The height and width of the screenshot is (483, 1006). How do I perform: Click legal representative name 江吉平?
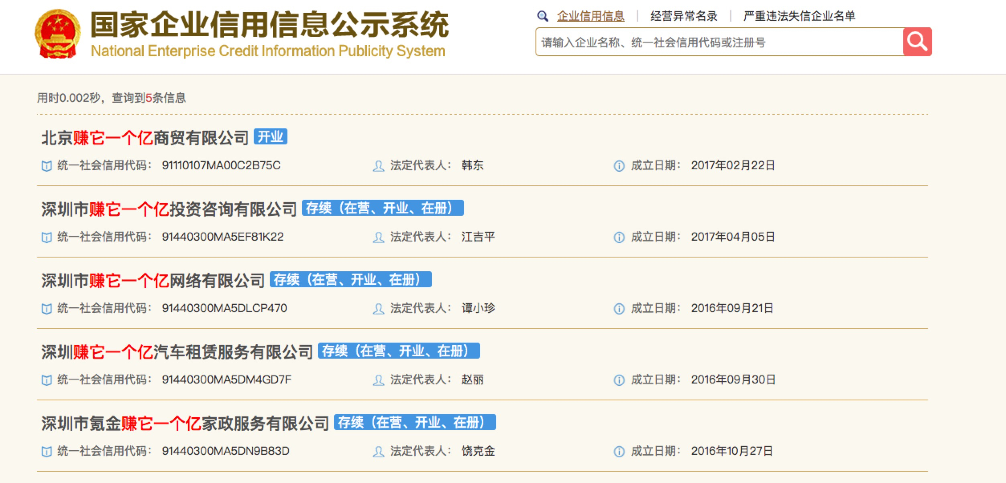pyautogui.click(x=478, y=237)
